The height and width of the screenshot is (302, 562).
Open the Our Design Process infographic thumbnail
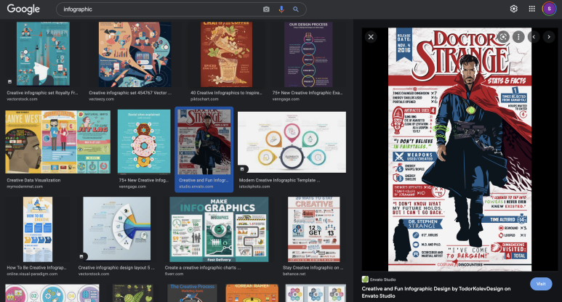point(308,54)
